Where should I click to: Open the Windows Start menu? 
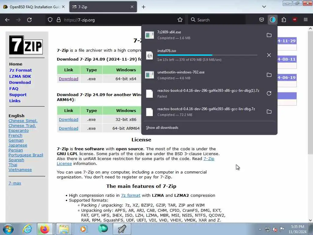tap(8, 229)
